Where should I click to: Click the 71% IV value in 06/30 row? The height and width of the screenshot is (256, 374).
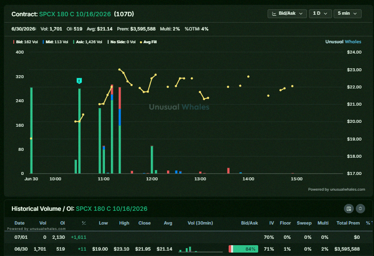tap(269, 249)
